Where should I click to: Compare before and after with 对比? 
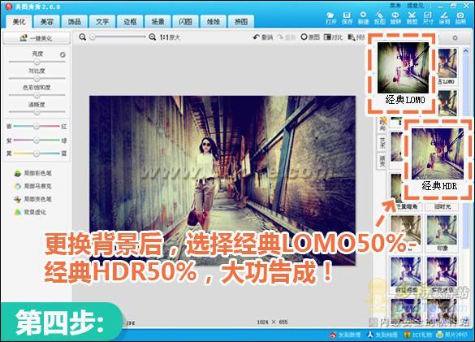(x=333, y=37)
